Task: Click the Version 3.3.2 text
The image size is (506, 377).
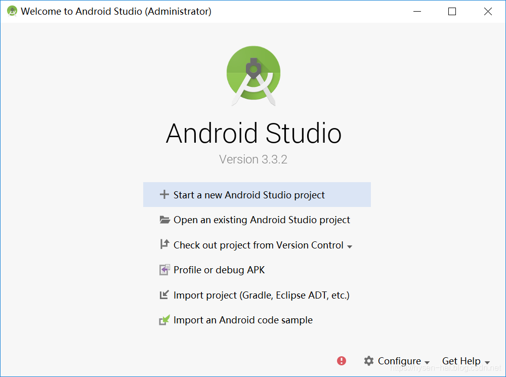Action: pos(254,159)
